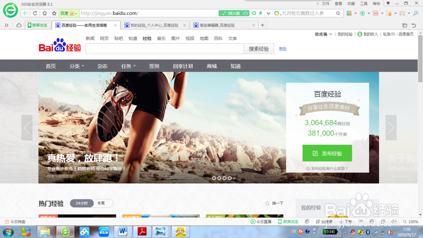The width and height of the screenshot is (423, 238).
Task: Select the first carousel dot indicator
Action: click(214, 178)
